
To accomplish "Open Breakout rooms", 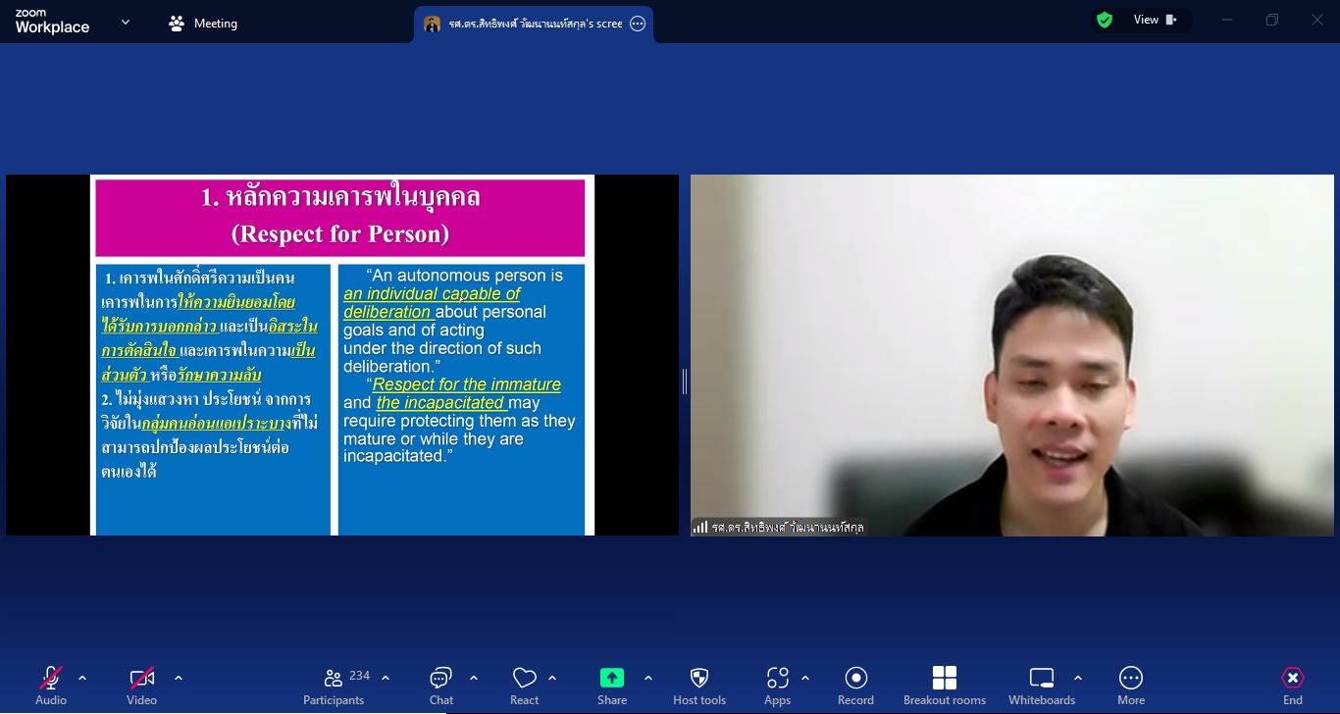I will (945, 686).
